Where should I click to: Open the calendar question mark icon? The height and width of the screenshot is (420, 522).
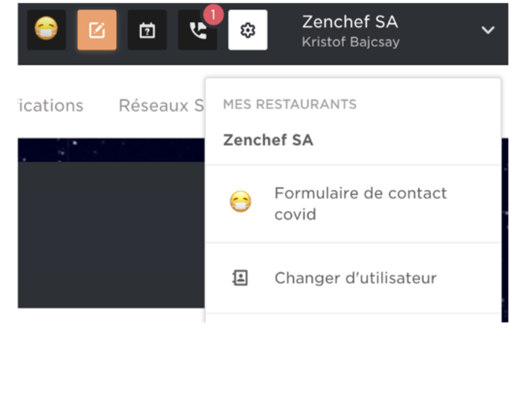click(147, 30)
